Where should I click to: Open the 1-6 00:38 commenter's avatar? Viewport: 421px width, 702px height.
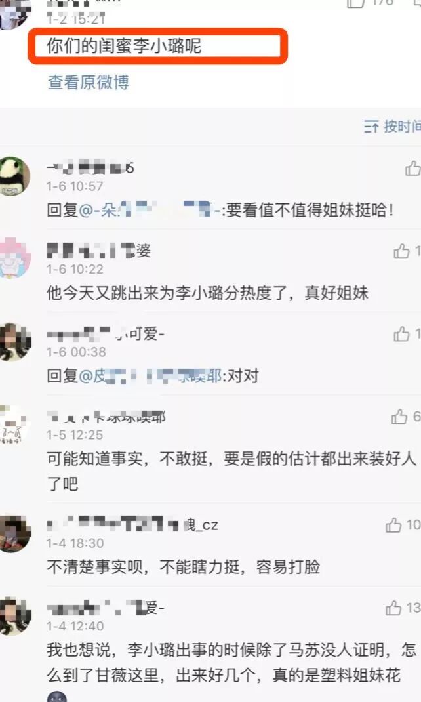(x=15, y=342)
